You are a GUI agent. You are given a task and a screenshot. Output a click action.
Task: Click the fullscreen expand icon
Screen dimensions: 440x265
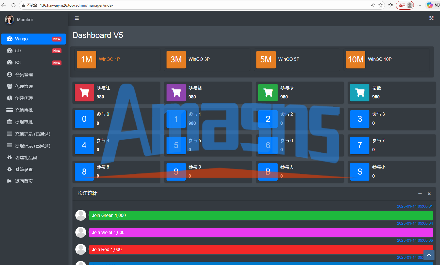[431, 18]
